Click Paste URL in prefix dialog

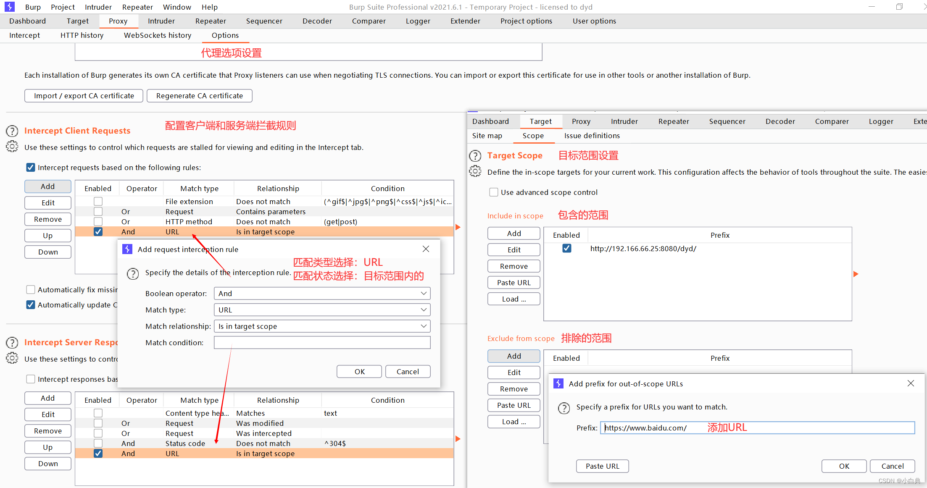[x=602, y=466]
